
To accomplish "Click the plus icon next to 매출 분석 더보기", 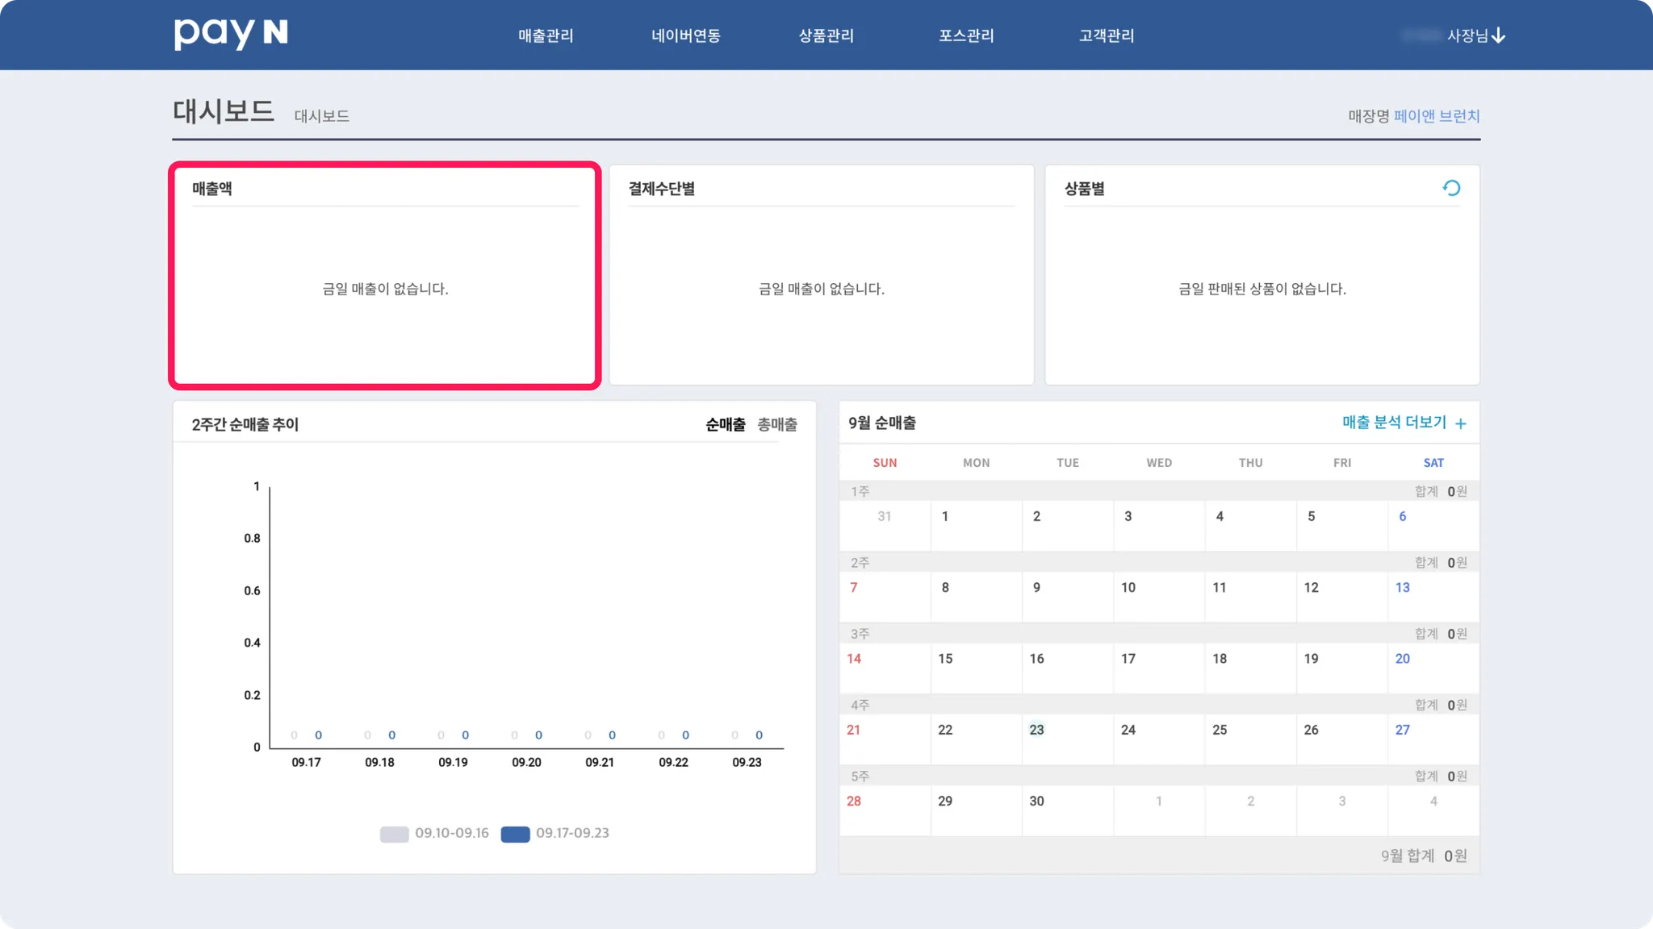I will click(1460, 423).
